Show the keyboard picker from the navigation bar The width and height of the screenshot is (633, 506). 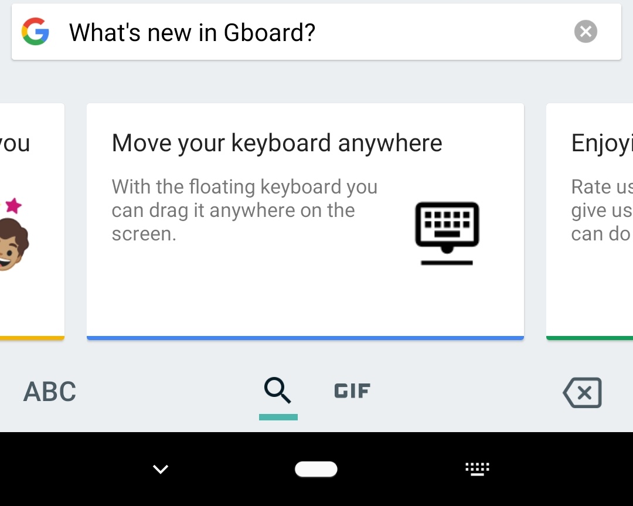(x=477, y=469)
